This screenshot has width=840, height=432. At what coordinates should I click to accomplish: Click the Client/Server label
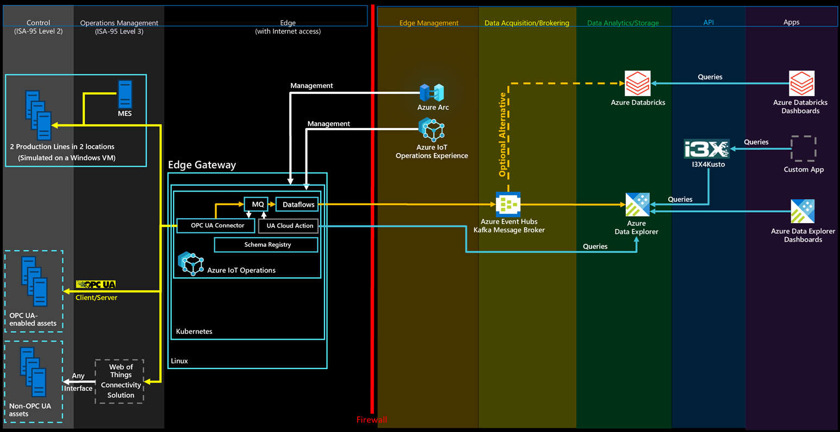96,297
